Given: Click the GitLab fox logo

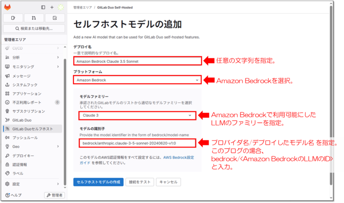Looking at the screenshot, I should [x=7, y=7].
